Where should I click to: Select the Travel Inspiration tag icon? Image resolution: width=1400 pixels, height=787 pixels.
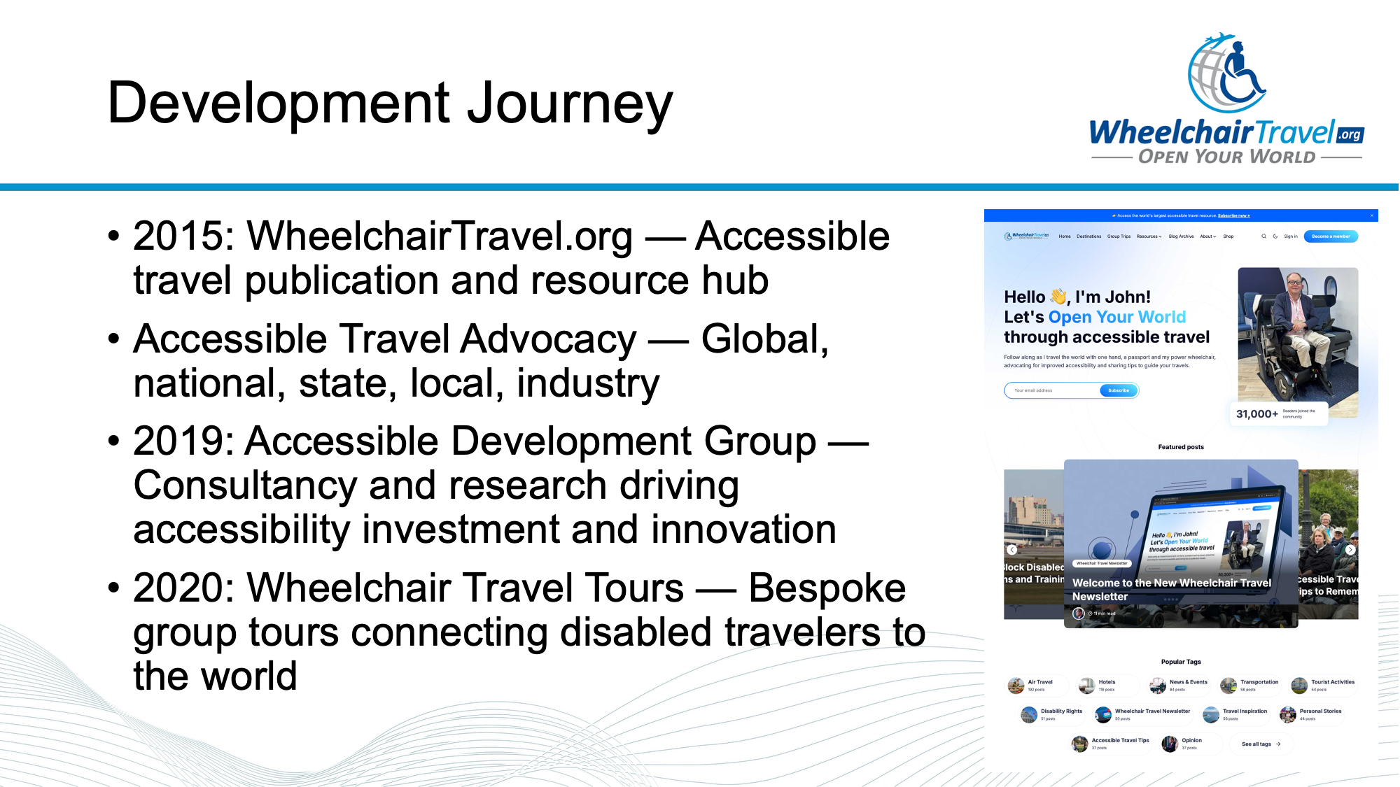coord(1212,714)
